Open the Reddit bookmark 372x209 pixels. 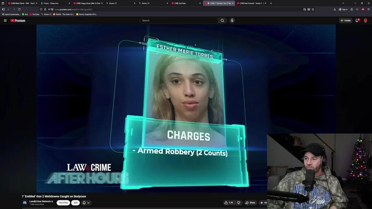coord(64,14)
